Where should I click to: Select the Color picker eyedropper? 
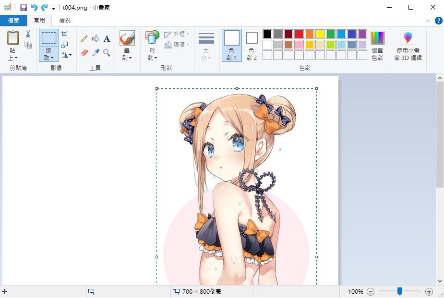pyautogui.click(x=96, y=52)
